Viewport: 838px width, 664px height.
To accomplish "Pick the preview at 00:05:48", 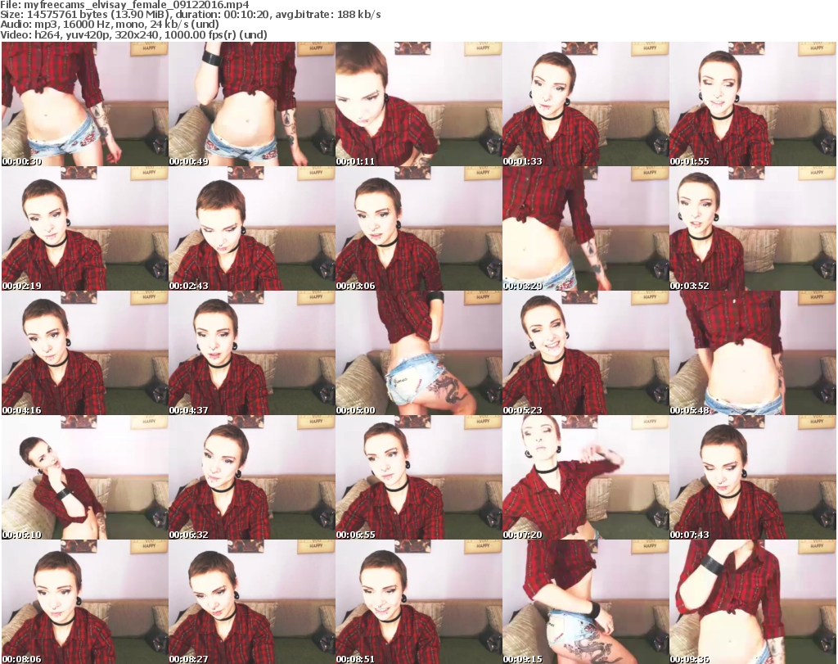I will [x=753, y=353].
